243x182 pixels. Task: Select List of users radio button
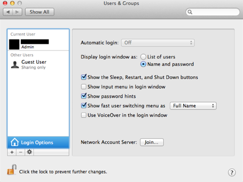coord(143,57)
